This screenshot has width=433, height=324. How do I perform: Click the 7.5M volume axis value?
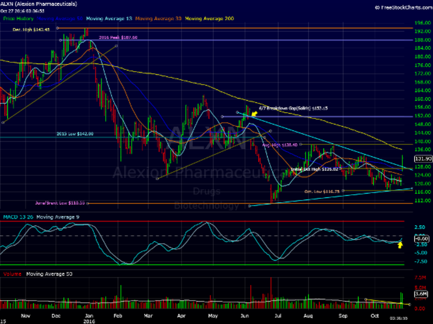(x=420, y=278)
